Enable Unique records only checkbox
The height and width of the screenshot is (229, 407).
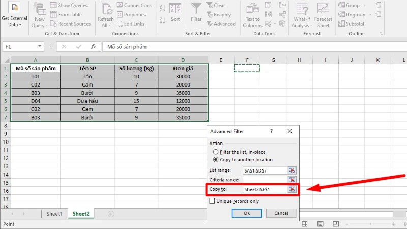point(212,201)
